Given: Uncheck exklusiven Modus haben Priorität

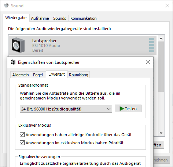Looking at the screenshot, I should click(22, 143).
